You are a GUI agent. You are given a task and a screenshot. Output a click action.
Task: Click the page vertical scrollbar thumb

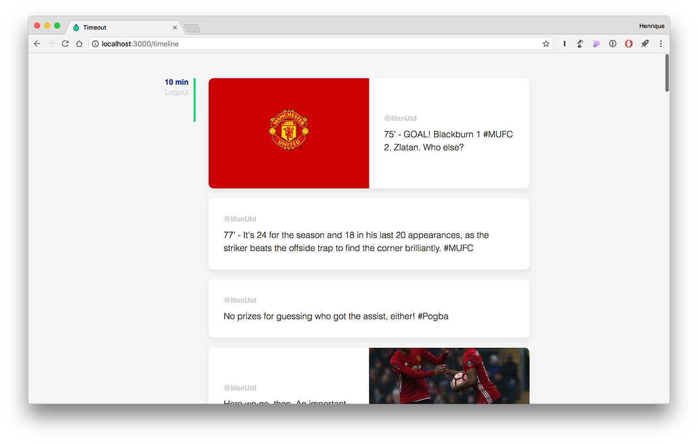(x=666, y=72)
